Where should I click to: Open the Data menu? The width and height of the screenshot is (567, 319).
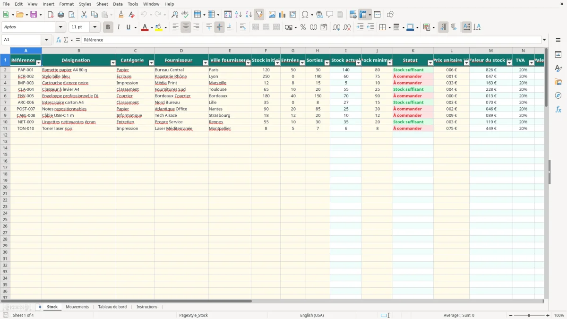point(118,4)
